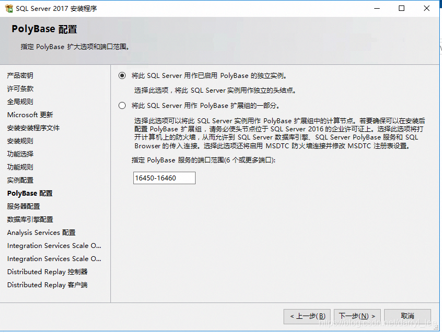Select 功能规则 step in sidebar
Viewport: 442px width, 333px height.
20,167
